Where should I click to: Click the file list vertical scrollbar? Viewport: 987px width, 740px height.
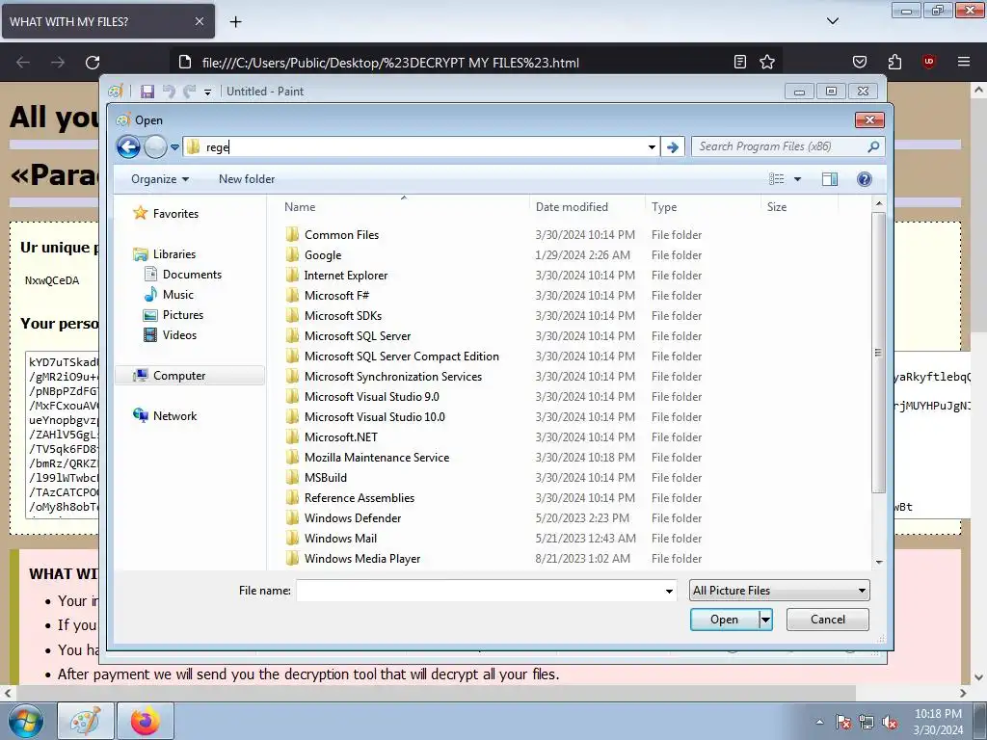879,353
